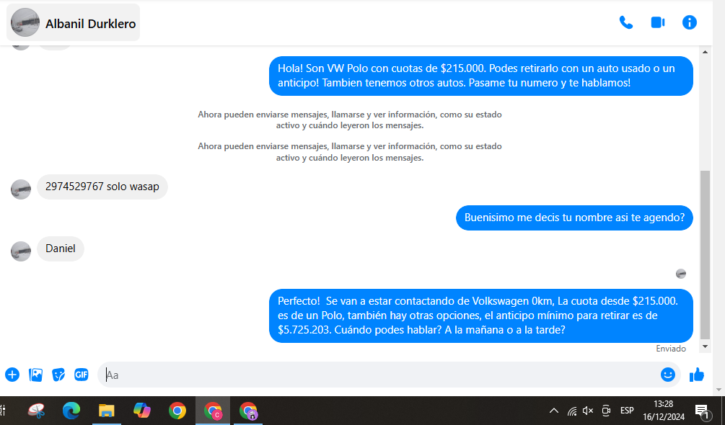Click the message text field
The width and height of the screenshot is (725, 425).
[375, 375]
